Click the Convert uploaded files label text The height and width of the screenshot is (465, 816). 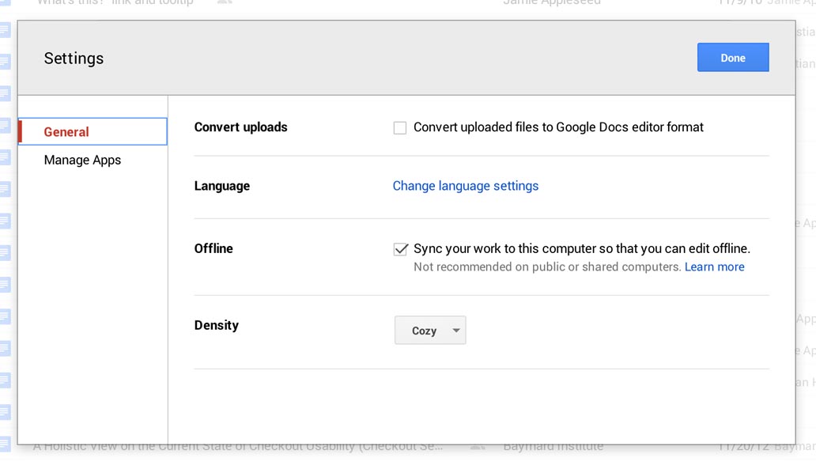coord(557,127)
